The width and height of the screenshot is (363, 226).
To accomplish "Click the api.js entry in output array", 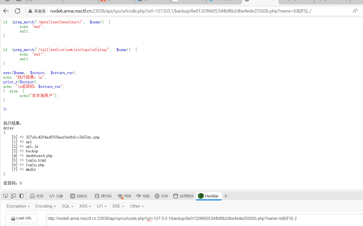I will tap(32, 146).
